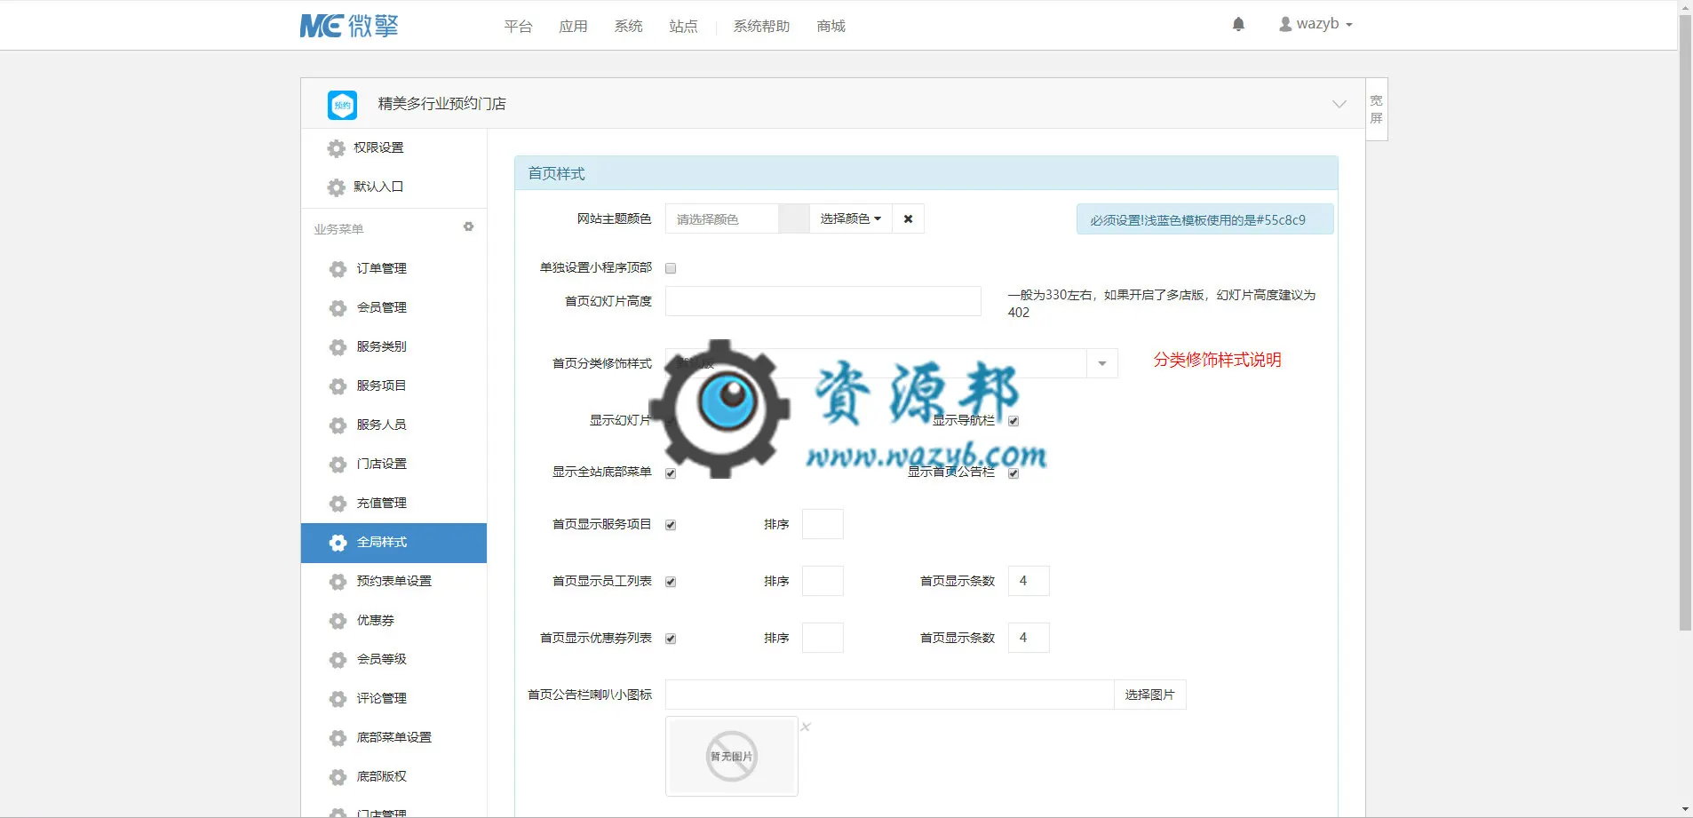Uncheck 首页显示优惠券列表

pos(671,639)
